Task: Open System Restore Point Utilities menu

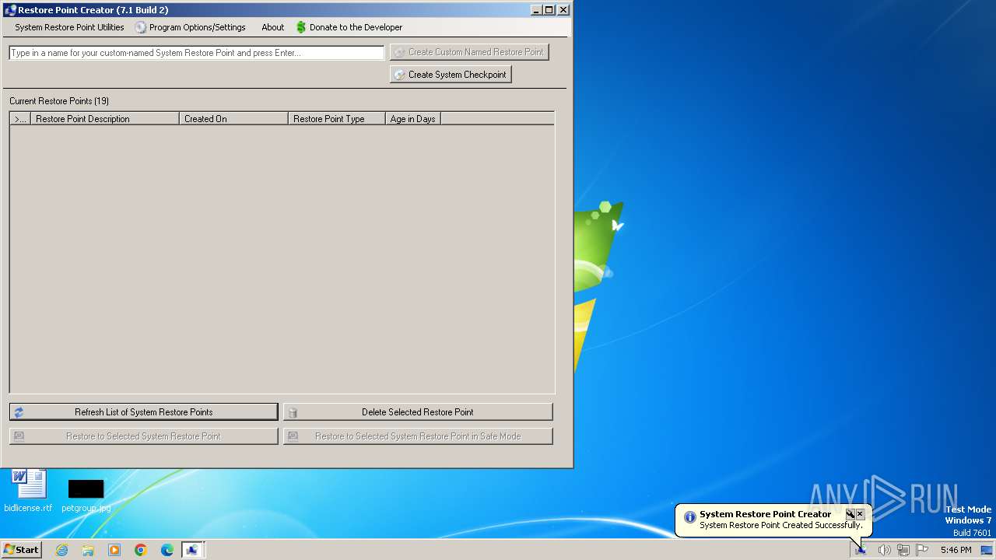Action: coord(69,27)
